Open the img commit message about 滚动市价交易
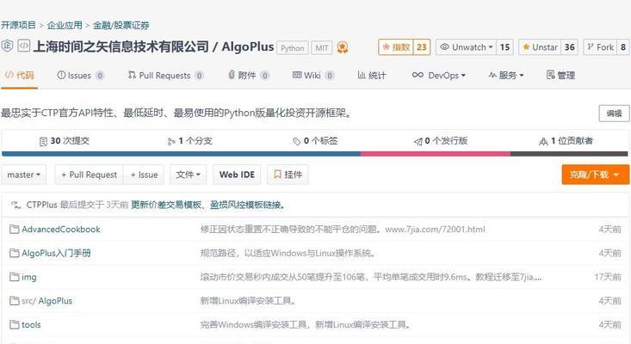 click(371, 277)
